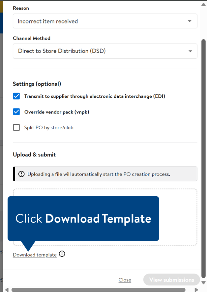Image resolution: width=207 pixels, height=292 pixels.
Task: Click the horizontal scrollbar thumb
Action: click(99, 290)
